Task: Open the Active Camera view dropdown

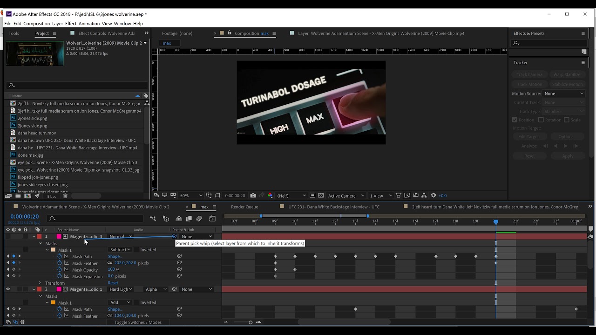Action: click(345, 195)
